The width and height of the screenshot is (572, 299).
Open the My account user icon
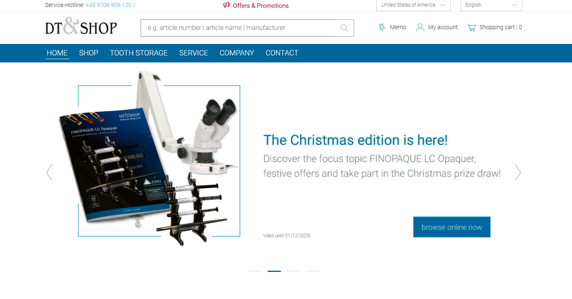[x=420, y=28]
